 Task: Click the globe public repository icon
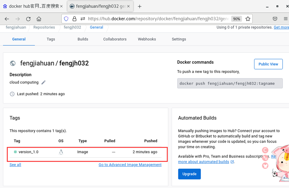[13, 63]
